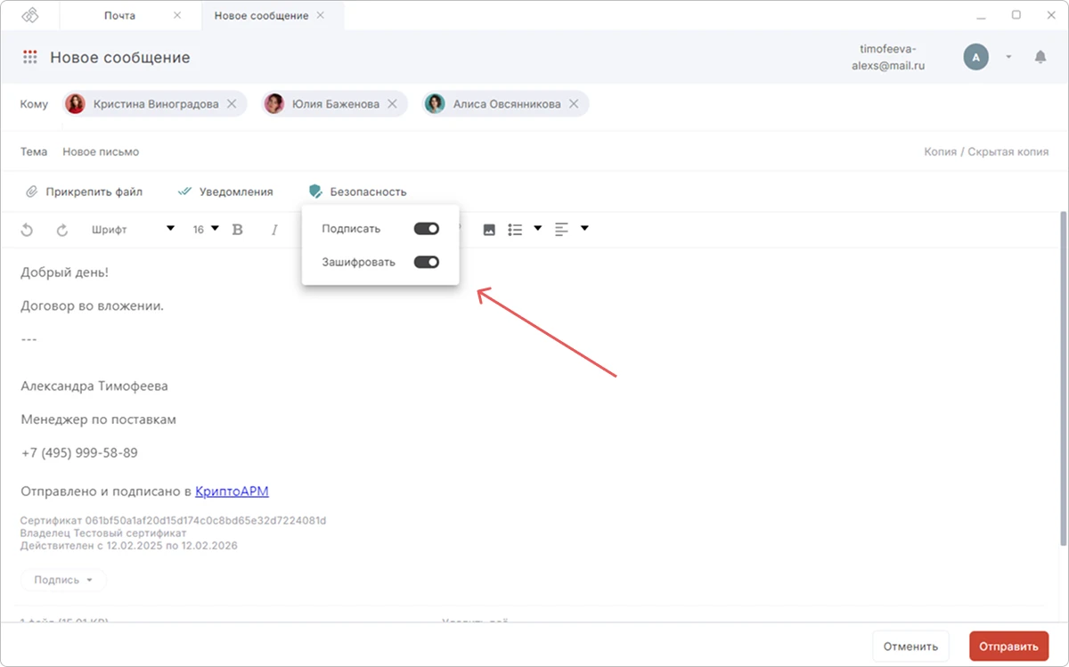Open the КриптоАРМ link
1069x667 pixels.
232,491
